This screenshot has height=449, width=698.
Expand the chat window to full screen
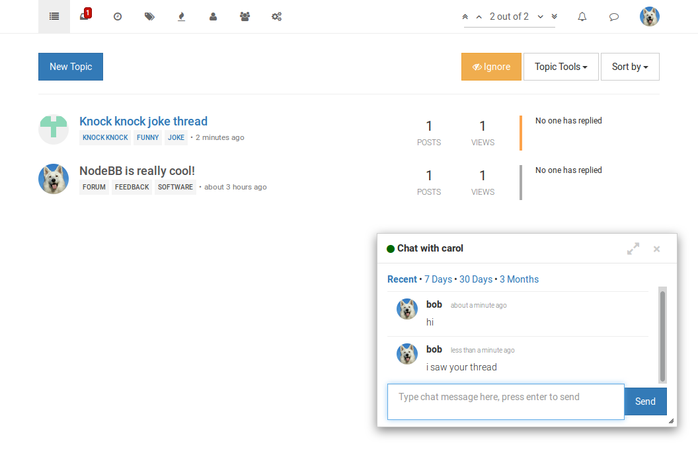pos(633,249)
